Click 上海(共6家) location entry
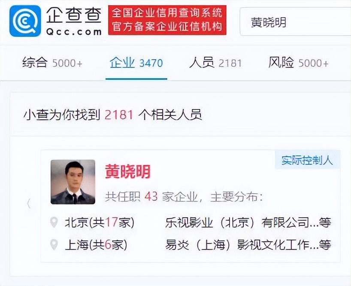351x286 pixels. 96,245
